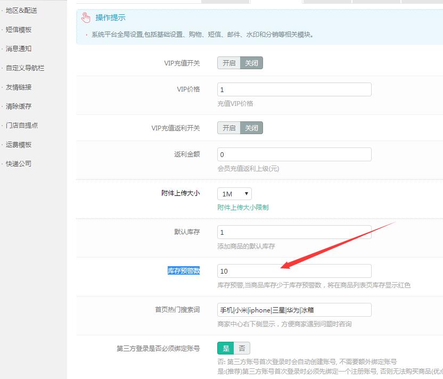Open 快递公司 in the sidebar
443x379 pixels.
(x=19, y=164)
